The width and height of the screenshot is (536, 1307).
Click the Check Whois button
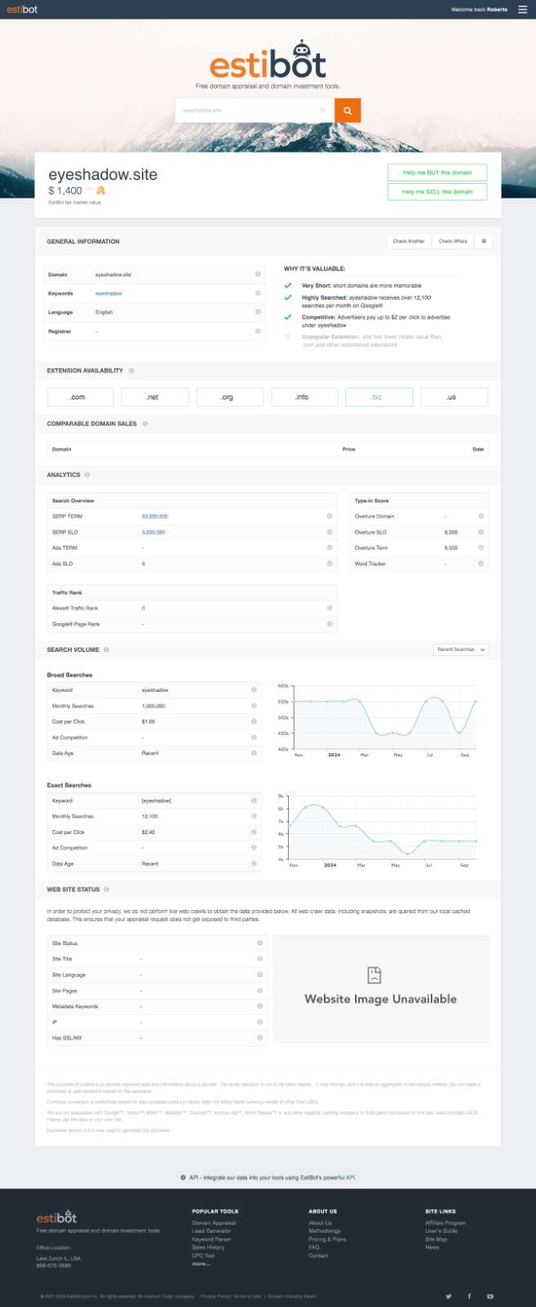[x=453, y=241]
